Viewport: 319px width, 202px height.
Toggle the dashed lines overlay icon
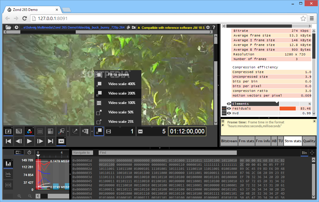40,131
